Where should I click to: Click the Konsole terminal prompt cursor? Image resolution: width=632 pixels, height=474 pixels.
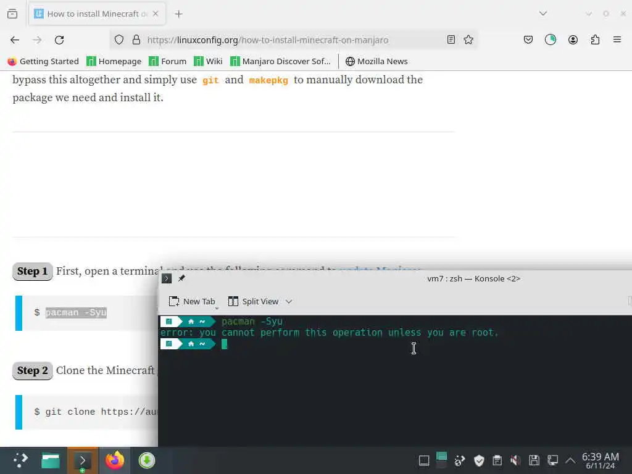224,344
